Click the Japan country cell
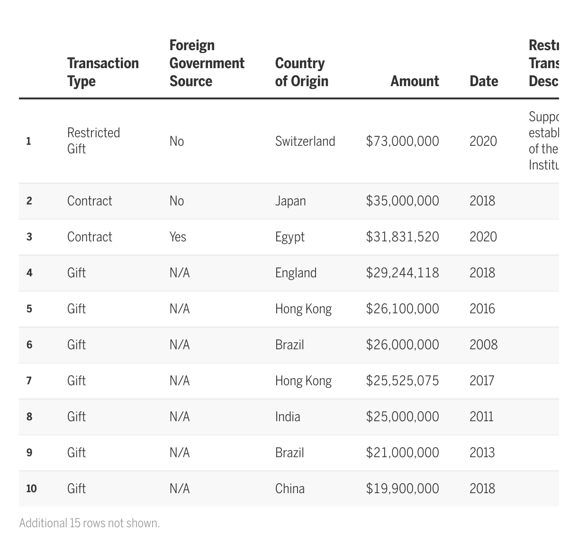Viewport: 578px width, 549px height. tap(290, 201)
